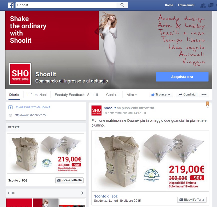The width and height of the screenshot is (217, 207).
Task: Switch to the Informazioni tab
Action: tap(37, 95)
